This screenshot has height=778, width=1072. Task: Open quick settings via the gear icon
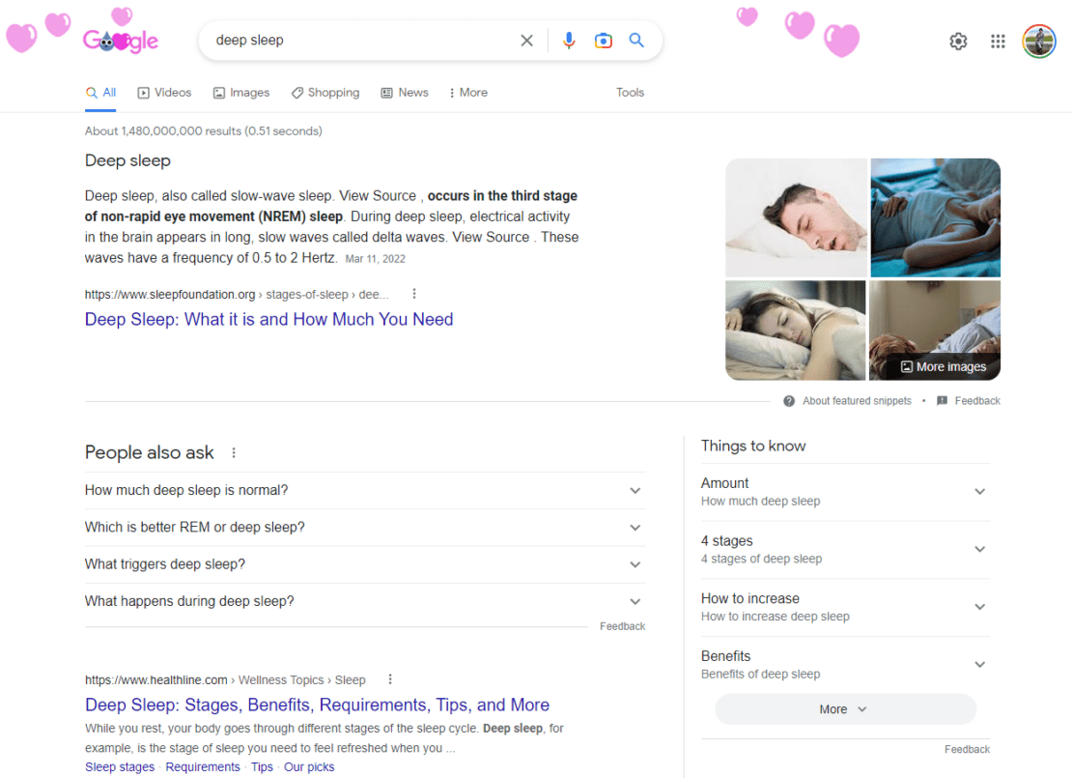tap(958, 41)
